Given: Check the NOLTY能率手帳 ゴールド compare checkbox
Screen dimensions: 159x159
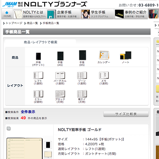Looking at the screenshot, I should (9, 128).
